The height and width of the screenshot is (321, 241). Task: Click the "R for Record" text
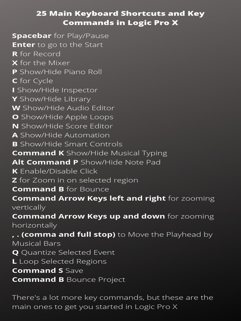[36, 54]
